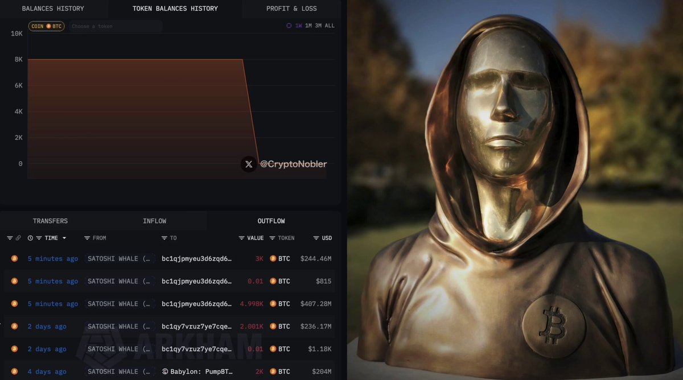Open the row-type filter beside the link icon
The width and height of the screenshot is (683, 380).
(10, 238)
